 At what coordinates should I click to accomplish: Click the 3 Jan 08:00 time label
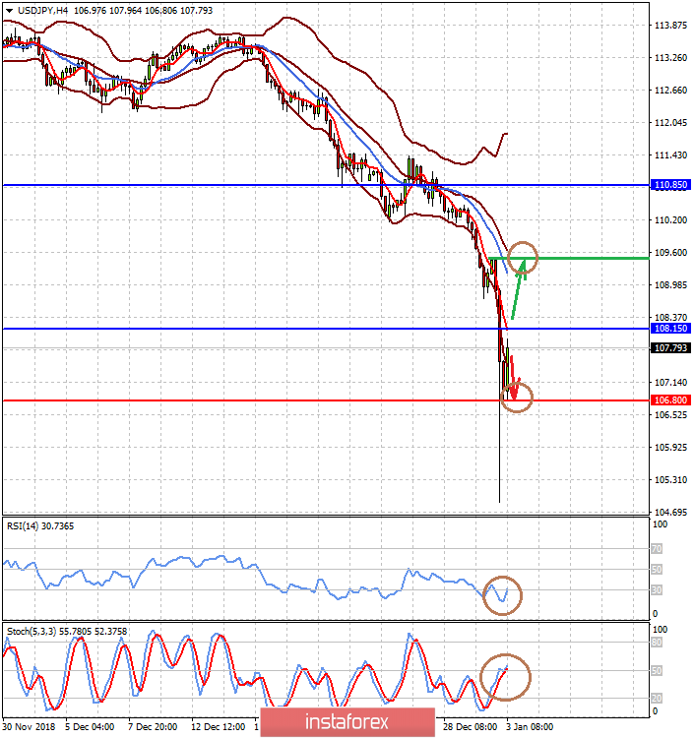click(x=530, y=727)
